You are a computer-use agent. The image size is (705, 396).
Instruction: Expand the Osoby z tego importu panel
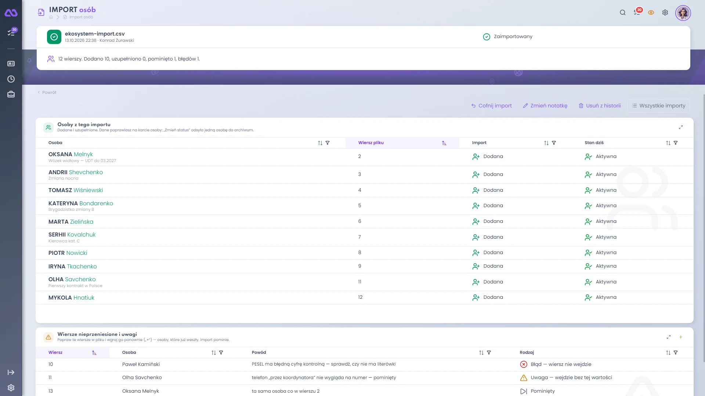[x=681, y=127]
